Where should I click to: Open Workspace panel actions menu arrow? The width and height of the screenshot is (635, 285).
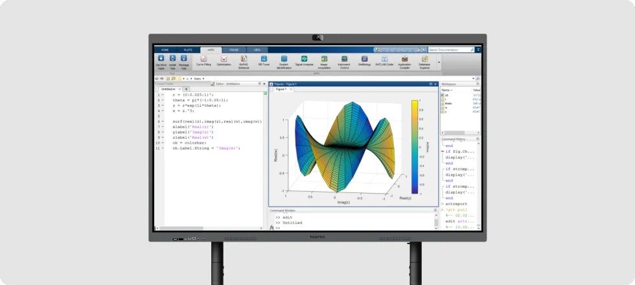click(478, 84)
